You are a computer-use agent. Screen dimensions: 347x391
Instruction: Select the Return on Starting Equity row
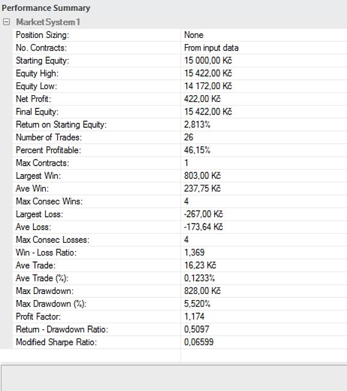coord(180,125)
